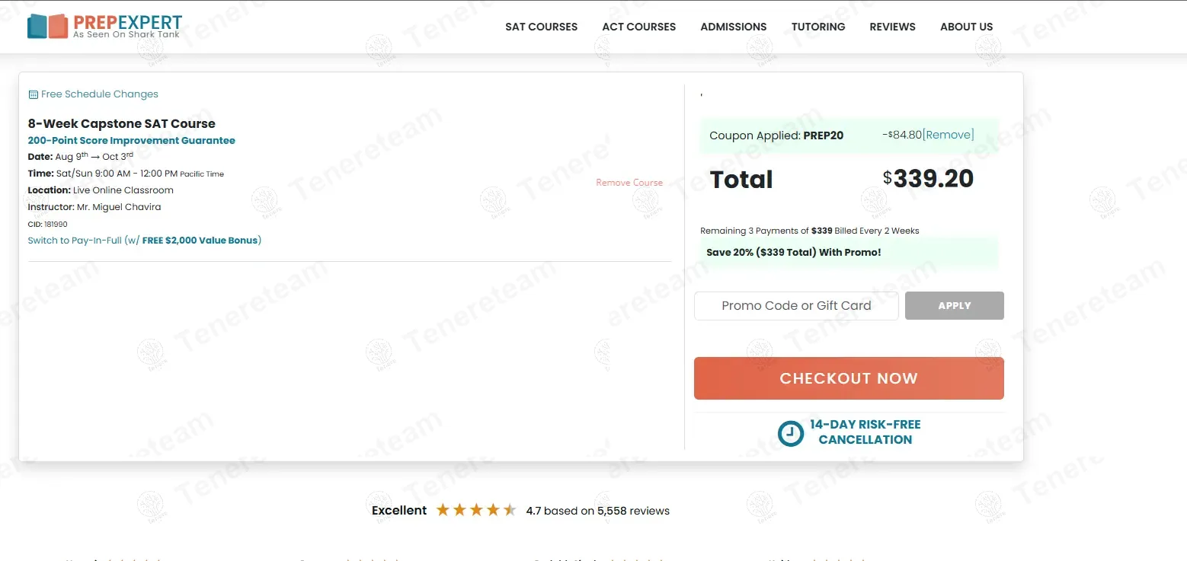
Task: Open the 200-Point Score Improvement Guarantee link
Action: coord(131,141)
